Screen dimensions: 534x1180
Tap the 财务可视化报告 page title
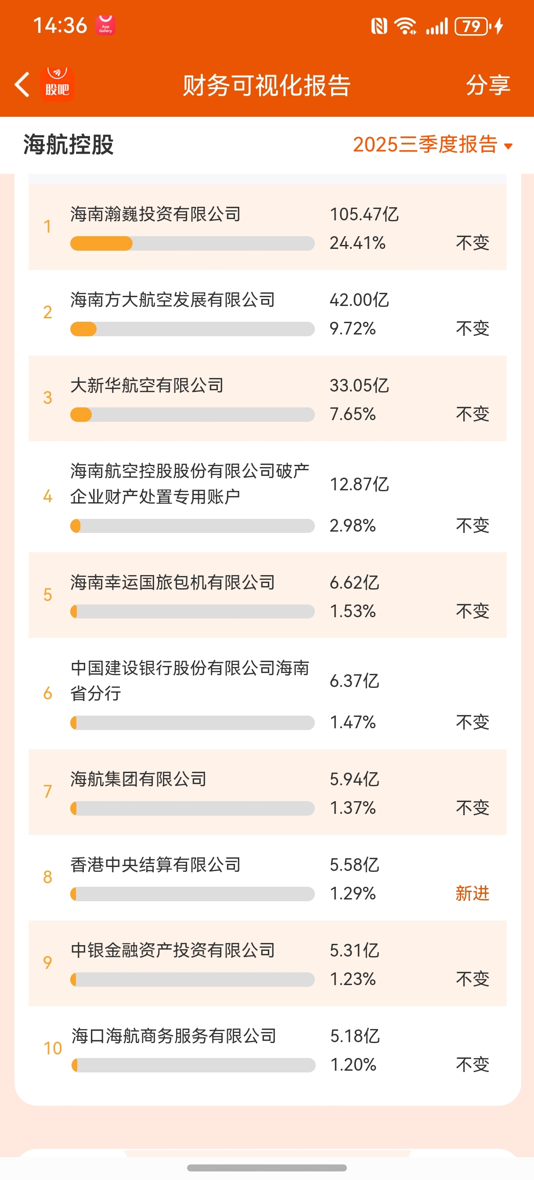267,85
